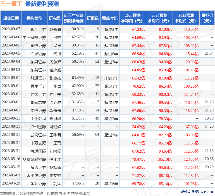This screenshot has width=215, height=196.
Task: Select the 2023预测净利润 column header
Action: 133,18
